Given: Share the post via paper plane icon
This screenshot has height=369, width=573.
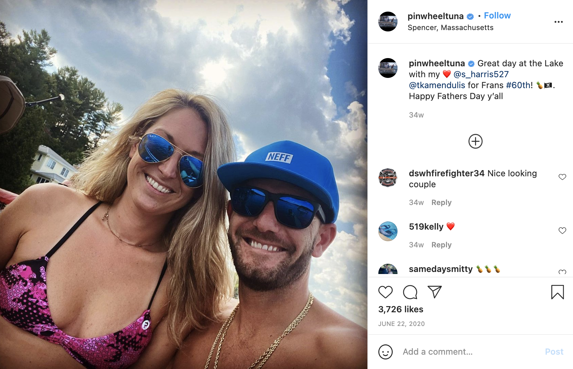Looking at the screenshot, I should [x=435, y=292].
